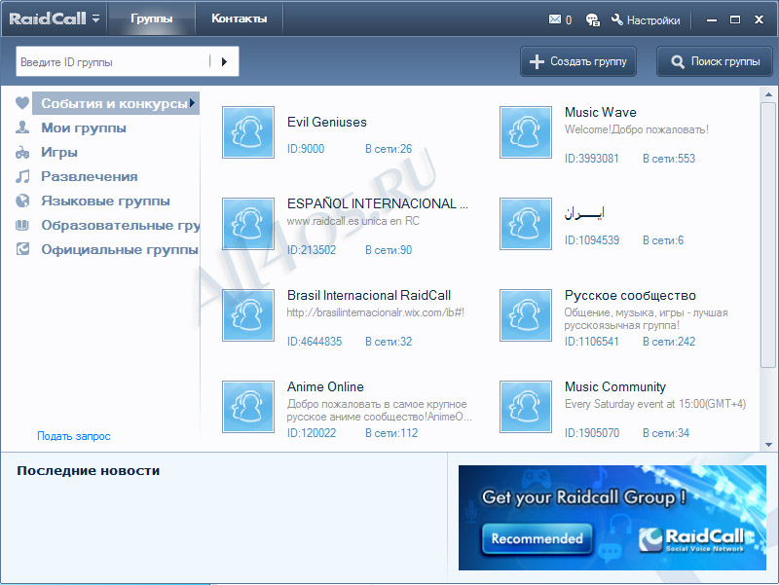Click the ID:4644835 text
The height and width of the screenshot is (585, 779).
point(315,342)
